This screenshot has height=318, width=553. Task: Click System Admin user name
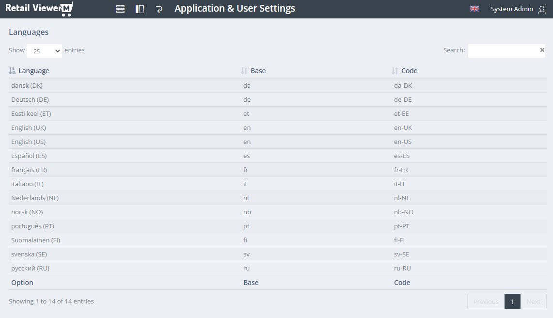(512, 9)
